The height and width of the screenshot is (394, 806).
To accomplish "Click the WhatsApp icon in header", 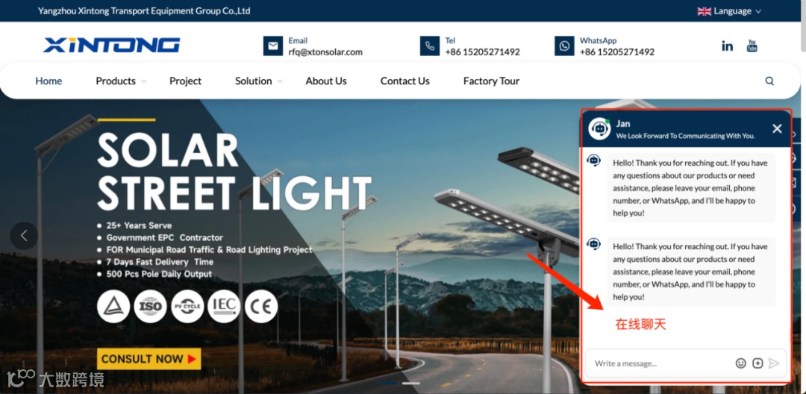I will point(564,46).
